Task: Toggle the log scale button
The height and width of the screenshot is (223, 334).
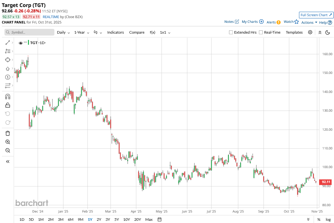Action: (x=328, y=220)
